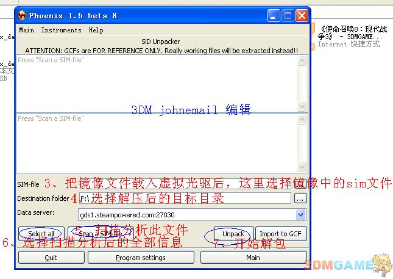
Task: Click the bottom Main button
Action: coord(253,258)
